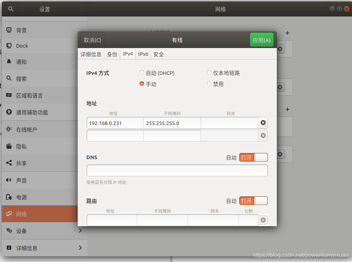Click the route 子网掩码 netmask field
This screenshot has width=352, height=262.
point(162,220)
